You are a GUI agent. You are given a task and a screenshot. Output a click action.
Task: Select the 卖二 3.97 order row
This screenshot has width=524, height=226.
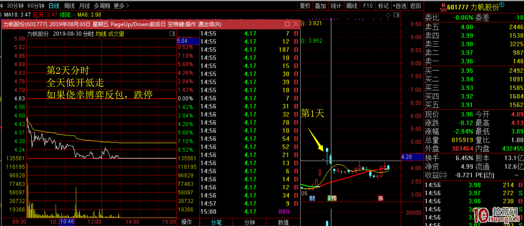[474, 53]
